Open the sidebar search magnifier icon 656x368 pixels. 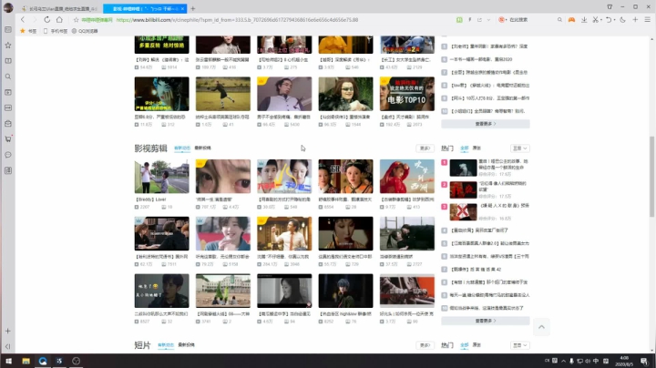tap(8, 77)
